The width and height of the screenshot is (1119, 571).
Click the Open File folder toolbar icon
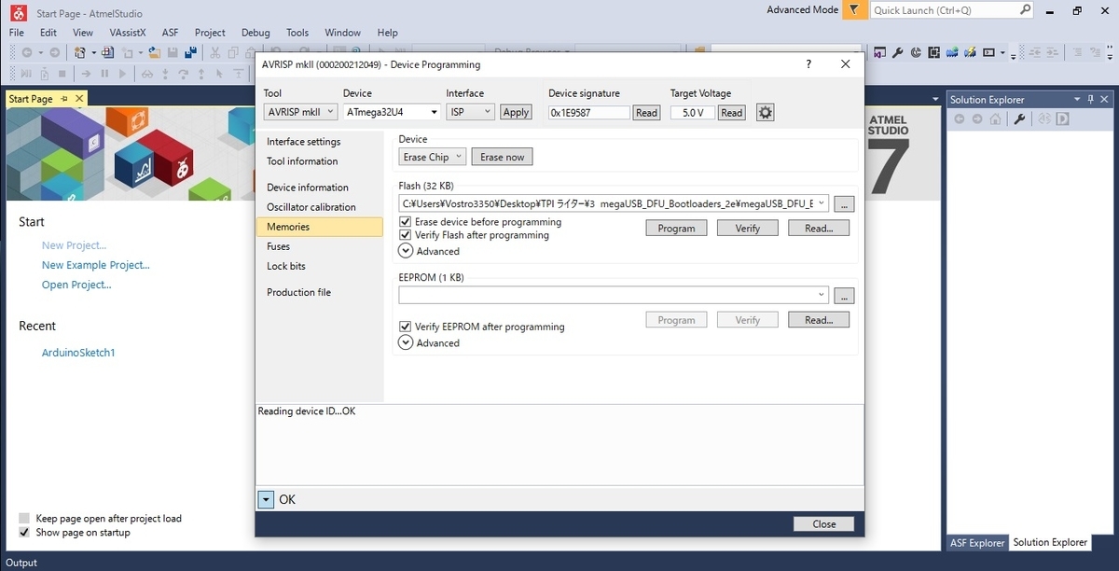154,52
